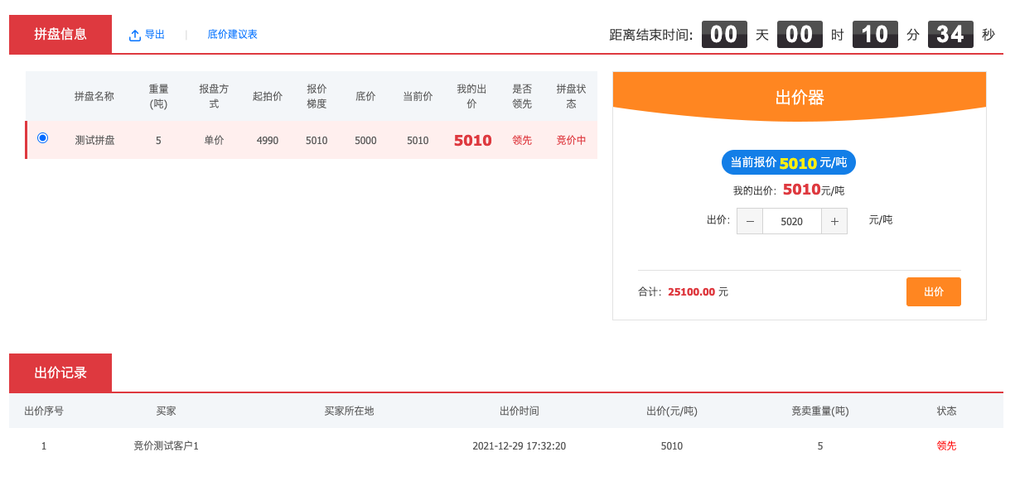Increase bid price with plus button
This screenshot has height=481, width=1015.
tap(834, 221)
